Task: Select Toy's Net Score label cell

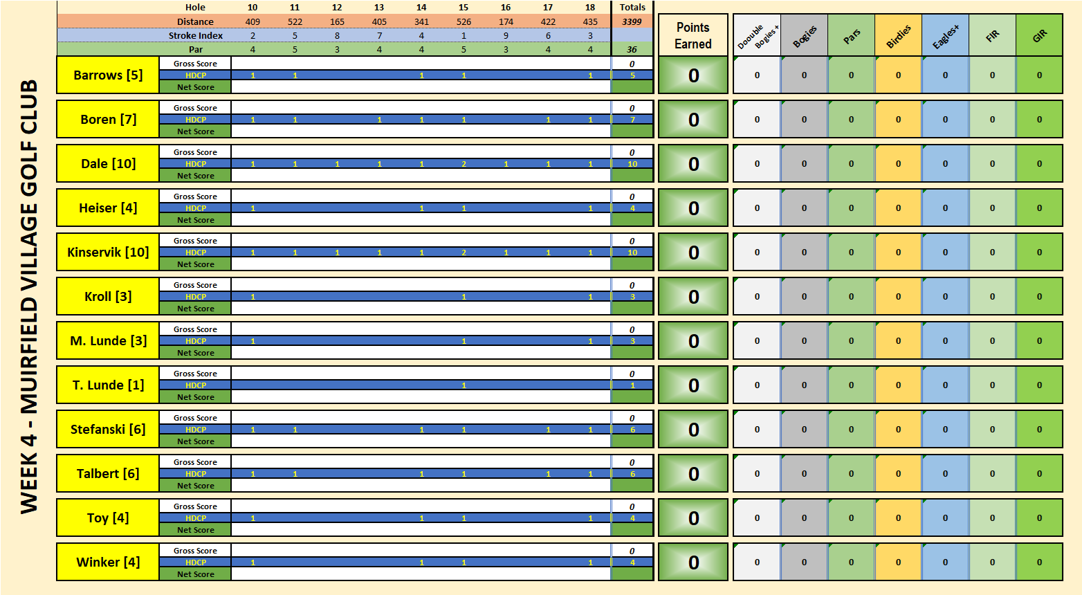Action: pos(195,530)
